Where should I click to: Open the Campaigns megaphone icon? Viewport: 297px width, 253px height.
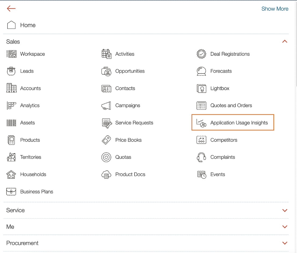(106, 106)
